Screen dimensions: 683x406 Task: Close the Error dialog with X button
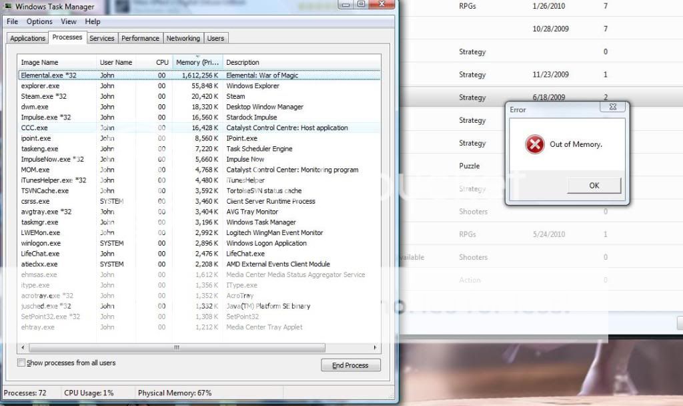tap(612, 107)
